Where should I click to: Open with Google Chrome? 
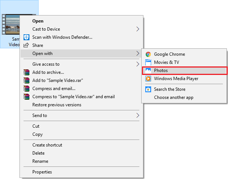pyautogui.click(x=184, y=54)
